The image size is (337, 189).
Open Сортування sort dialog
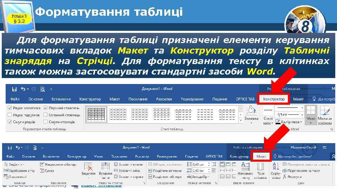point(275,171)
